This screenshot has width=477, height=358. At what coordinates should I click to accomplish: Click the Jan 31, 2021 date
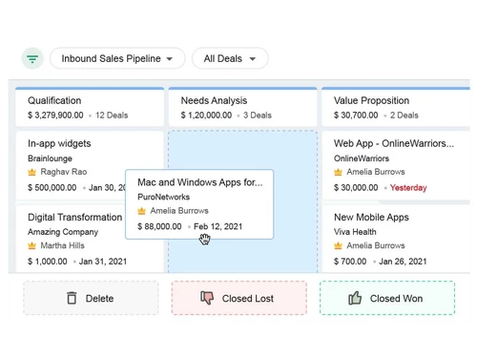(x=103, y=262)
